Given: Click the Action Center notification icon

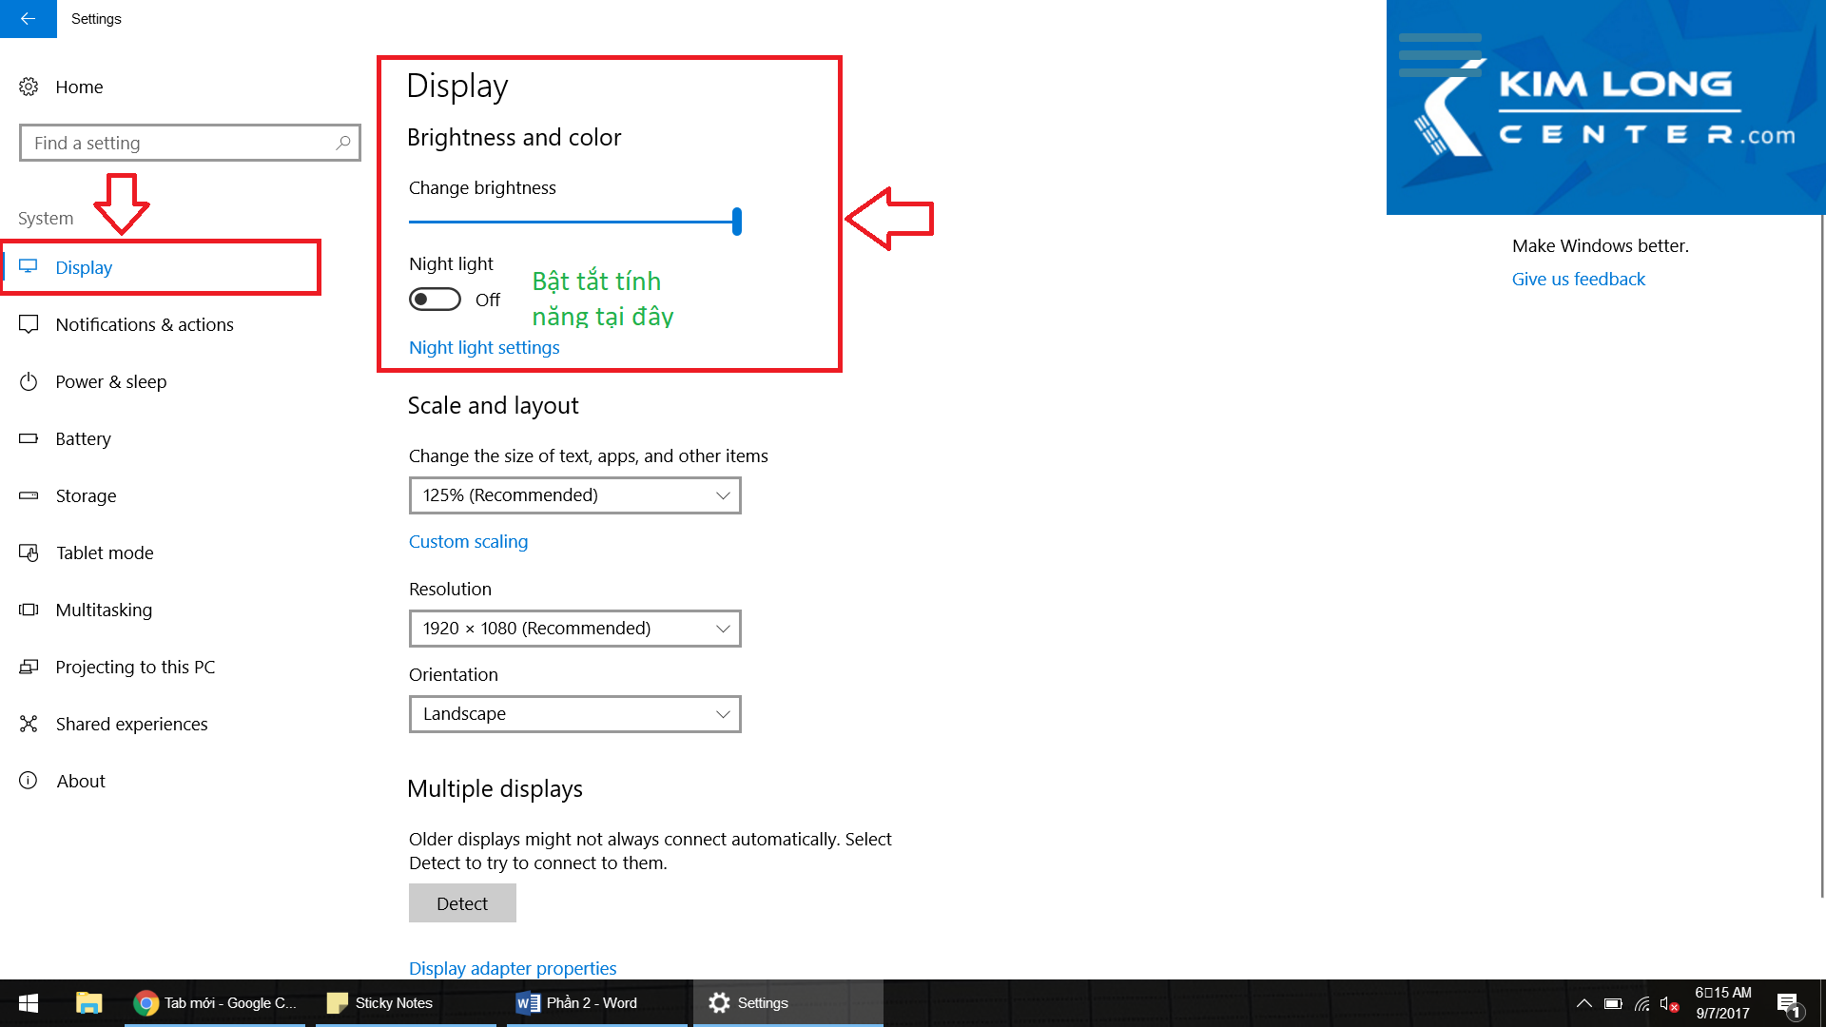Looking at the screenshot, I should click(1787, 1003).
